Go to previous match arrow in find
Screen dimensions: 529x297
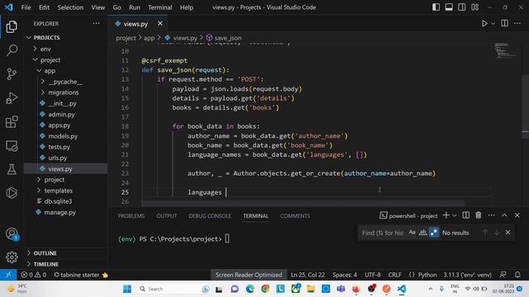(x=485, y=233)
